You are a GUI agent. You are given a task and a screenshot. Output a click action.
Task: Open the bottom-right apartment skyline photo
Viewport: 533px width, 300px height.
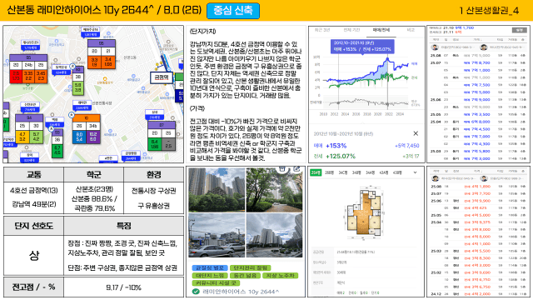(x=274, y=236)
